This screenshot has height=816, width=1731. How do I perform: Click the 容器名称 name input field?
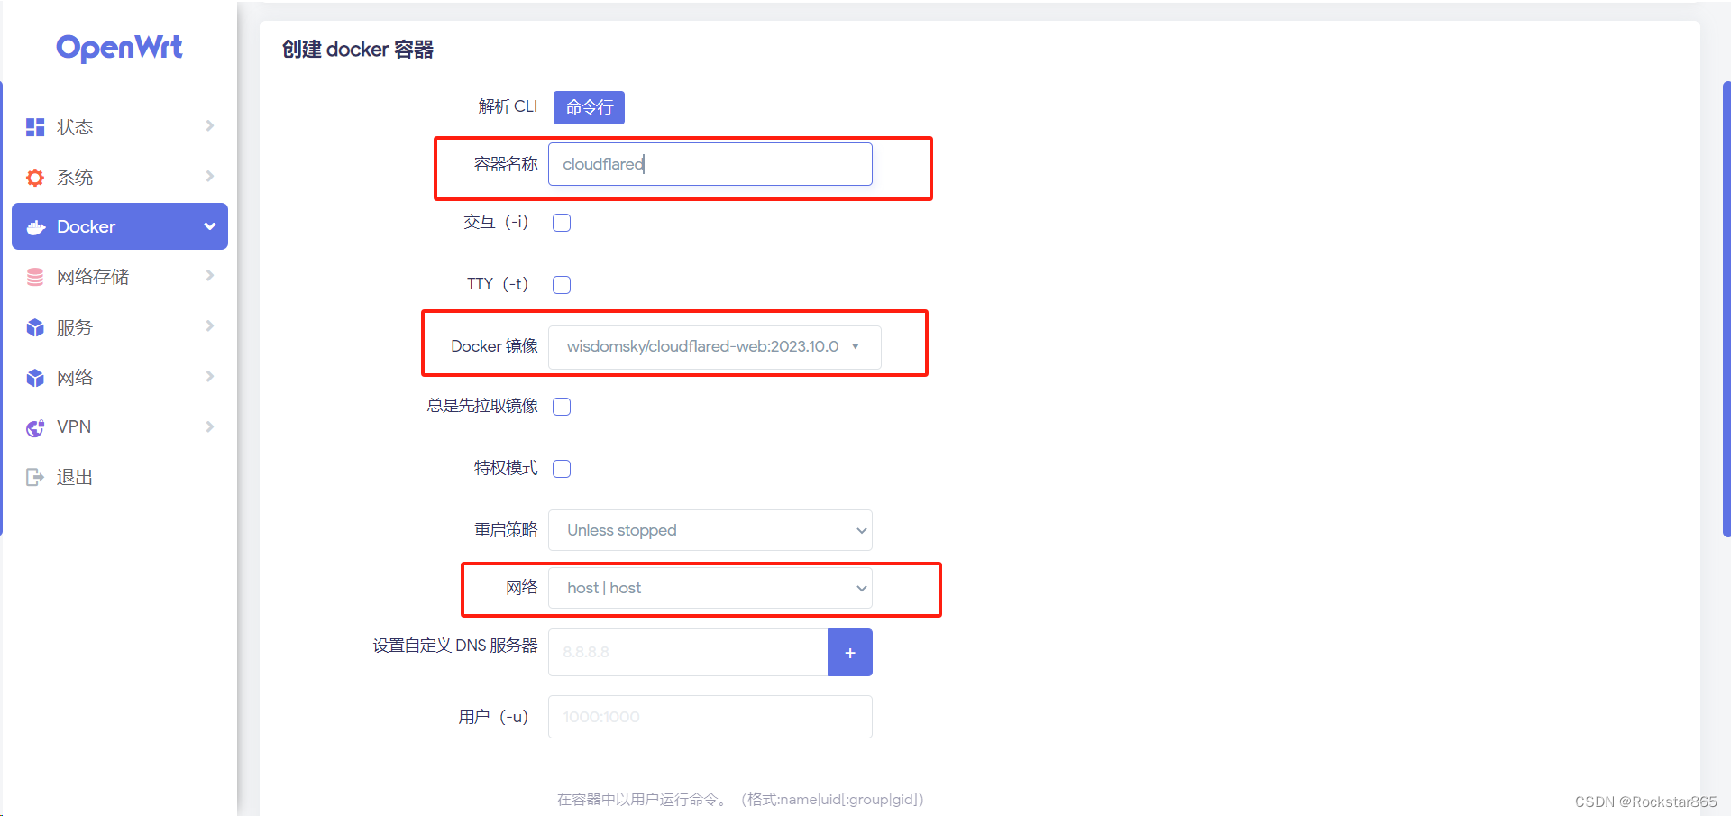(710, 163)
